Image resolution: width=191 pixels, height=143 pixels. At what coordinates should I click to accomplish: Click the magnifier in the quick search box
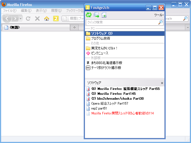click(x=160, y=22)
